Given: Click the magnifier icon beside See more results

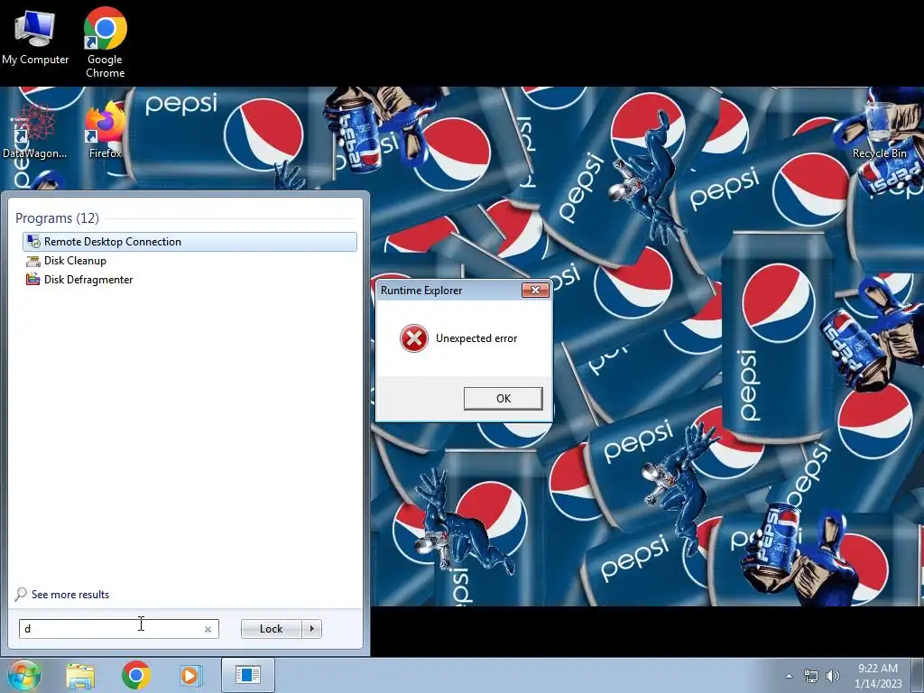Looking at the screenshot, I should coord(21,594).
